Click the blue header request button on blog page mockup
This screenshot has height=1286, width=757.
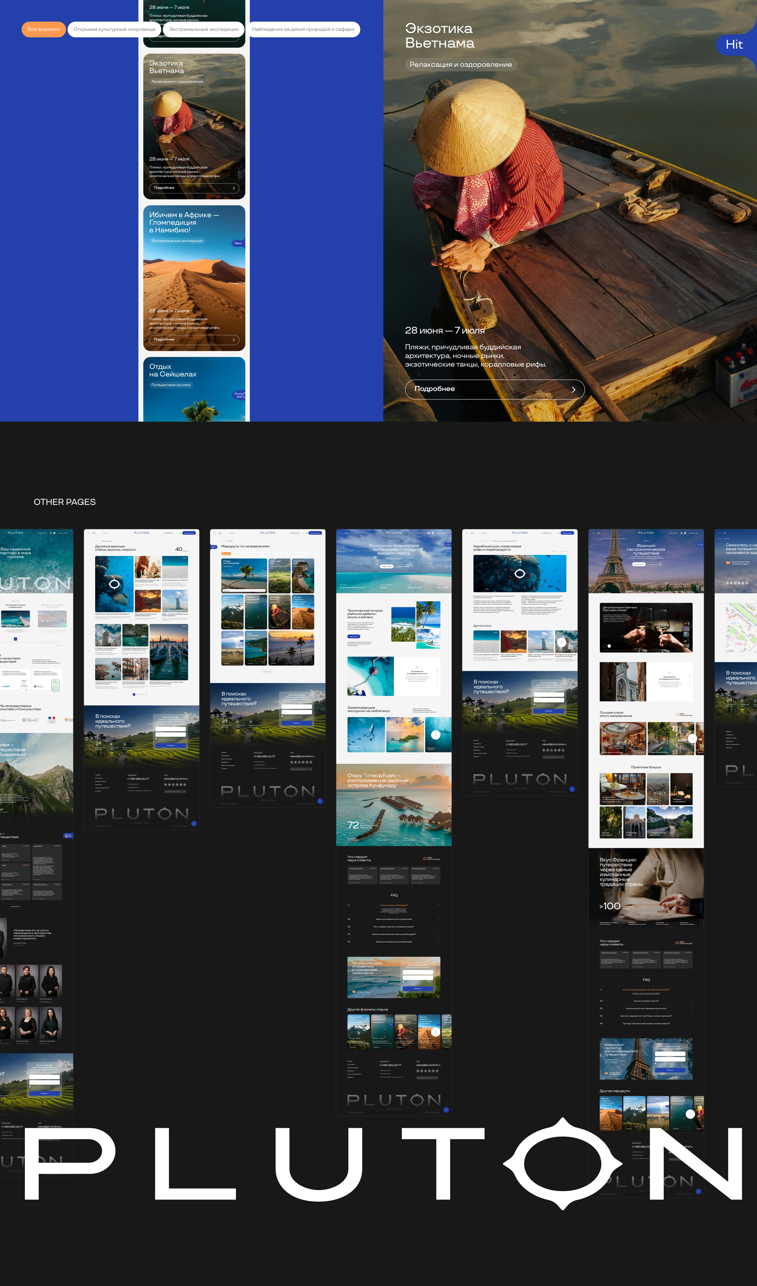[189, 533]
